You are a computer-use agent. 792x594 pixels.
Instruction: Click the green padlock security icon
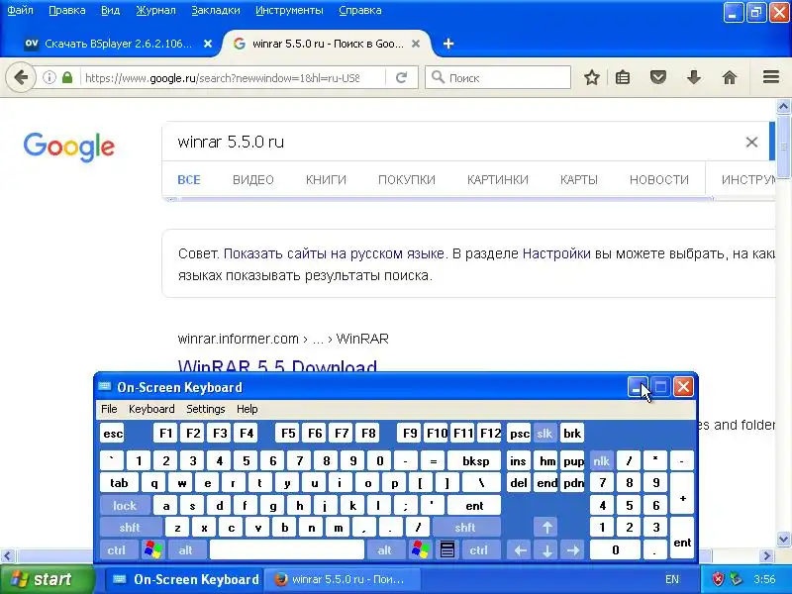tap(67, 78)
